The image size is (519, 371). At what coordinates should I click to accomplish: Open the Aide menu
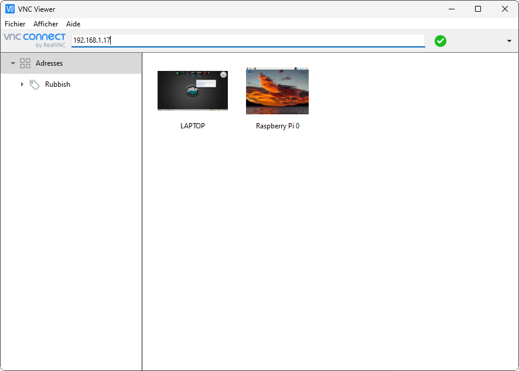(73, 24)
